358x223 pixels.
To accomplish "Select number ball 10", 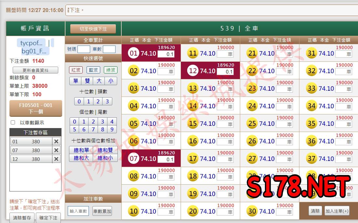I will click(133, 211).
